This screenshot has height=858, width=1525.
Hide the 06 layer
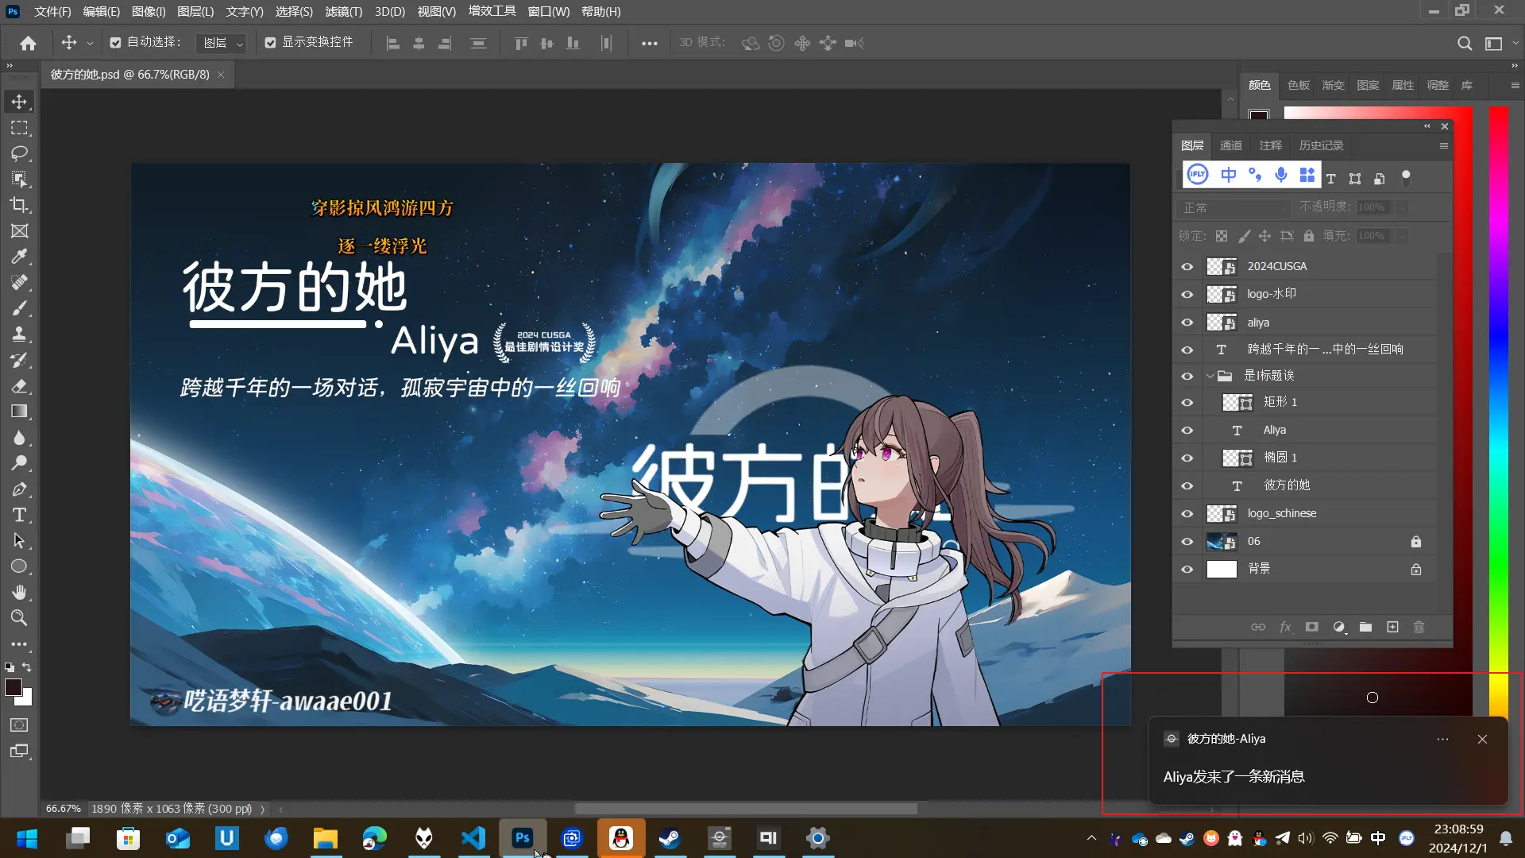(x=1187, y=542)
